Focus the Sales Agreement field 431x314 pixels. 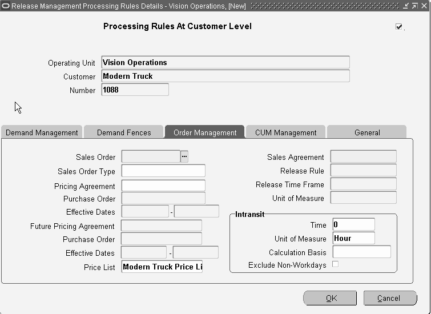[364, 156]
